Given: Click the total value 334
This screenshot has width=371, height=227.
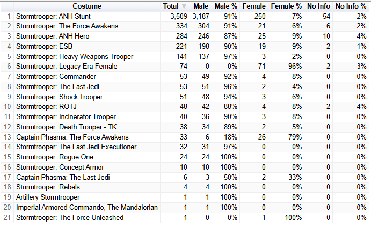Looking at the screenshot, I should [x=181, y=26].
